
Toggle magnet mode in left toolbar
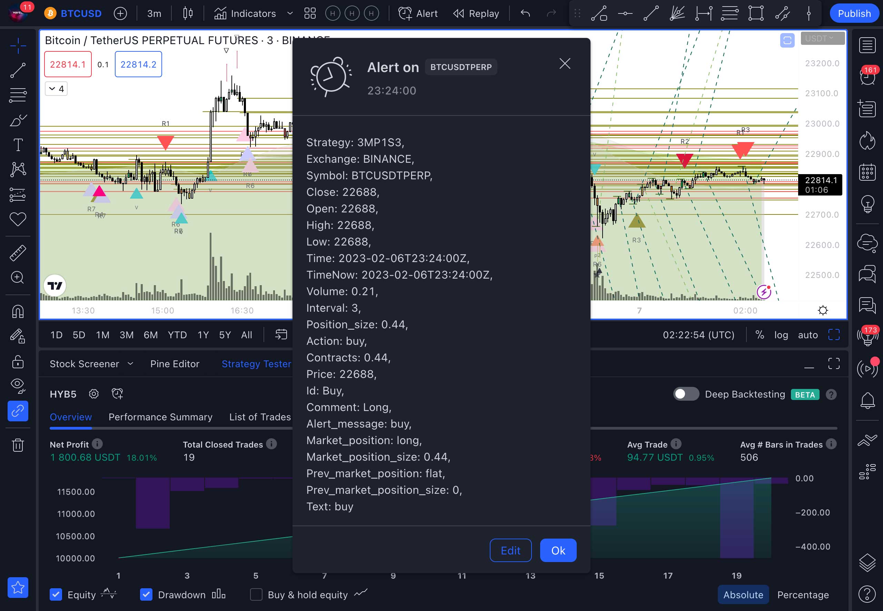18,311
